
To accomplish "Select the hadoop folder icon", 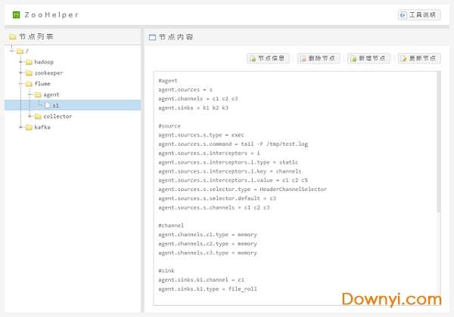I will [29, 62].
